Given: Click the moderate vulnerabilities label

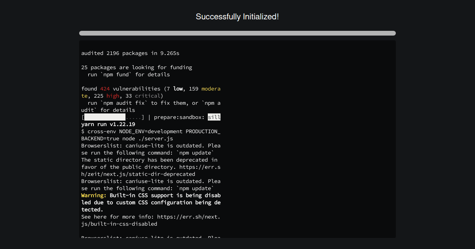Looking at the screenshot, I should 211,89.
